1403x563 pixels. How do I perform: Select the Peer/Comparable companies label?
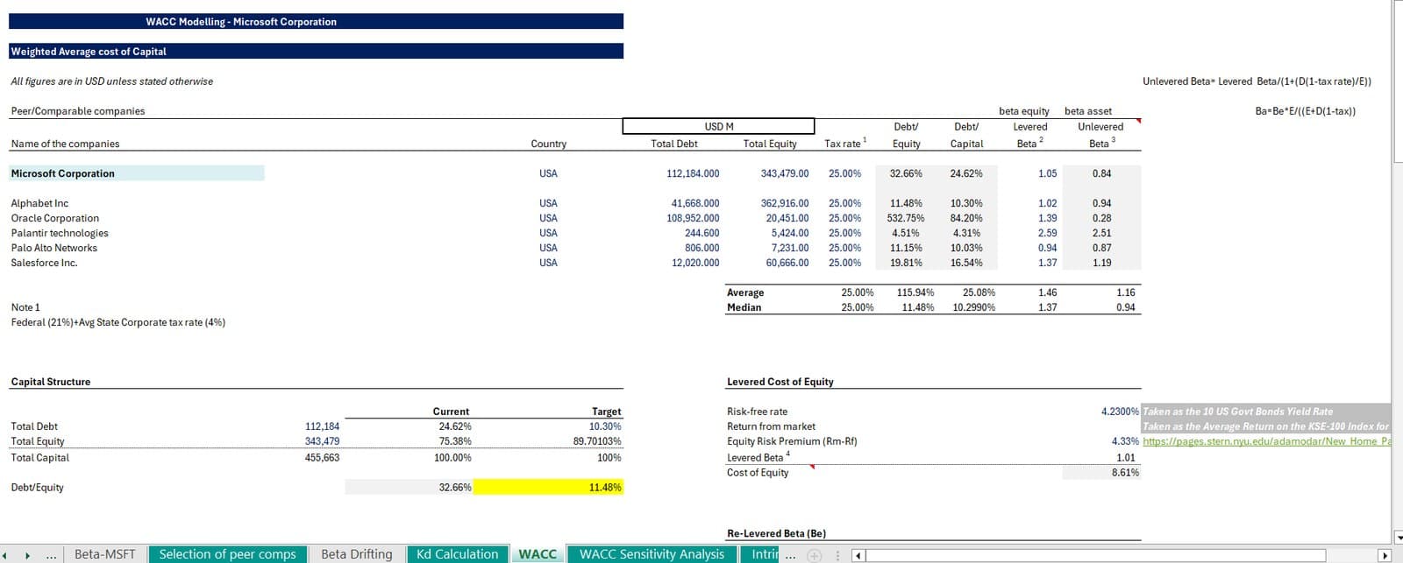point(78,111)
